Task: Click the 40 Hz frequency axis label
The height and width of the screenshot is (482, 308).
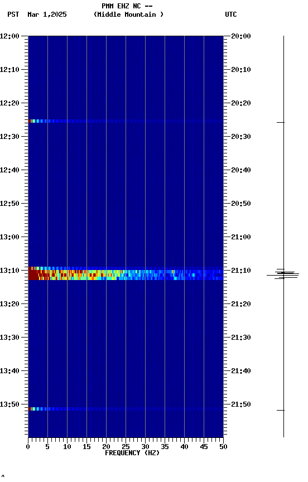Action: [184, 447]
